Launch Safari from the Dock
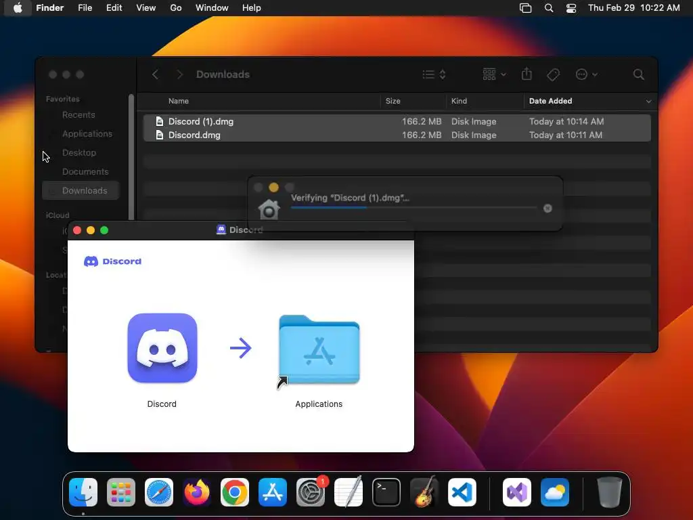Screen dimensions: 693x520 click(159, 492)
